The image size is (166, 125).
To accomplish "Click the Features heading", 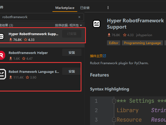I will pyautogui.click(x=99, y=75).
